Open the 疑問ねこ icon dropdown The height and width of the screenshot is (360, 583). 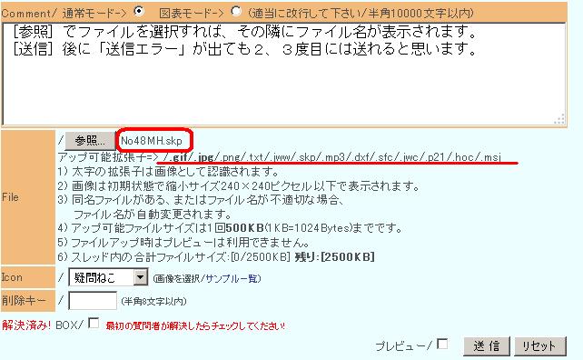108,277
